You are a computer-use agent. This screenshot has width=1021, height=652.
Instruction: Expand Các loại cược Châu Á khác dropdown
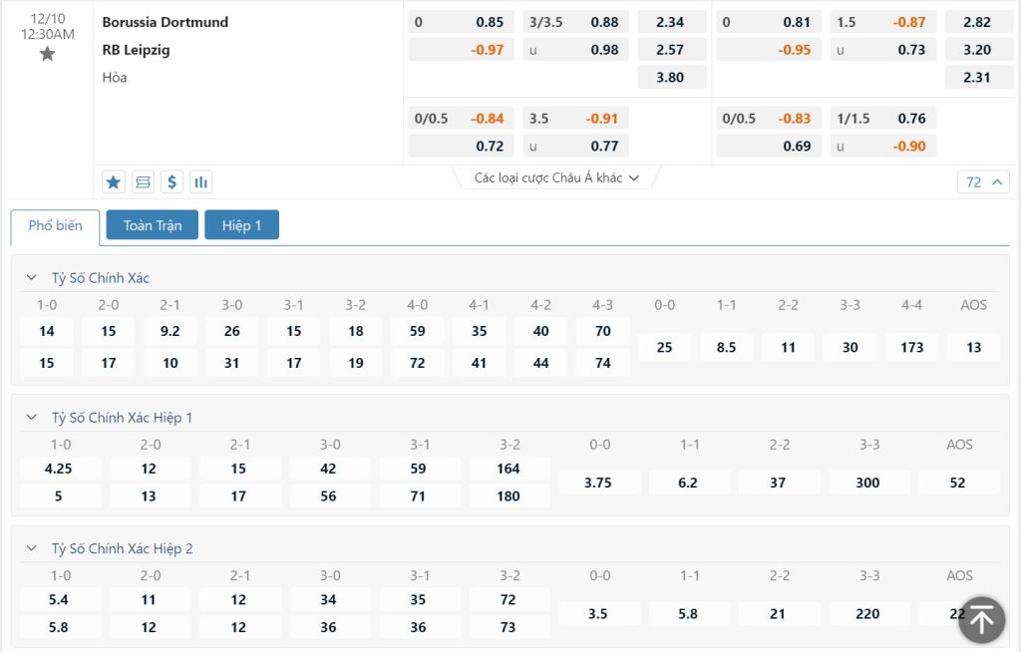(x=556, y=177)
